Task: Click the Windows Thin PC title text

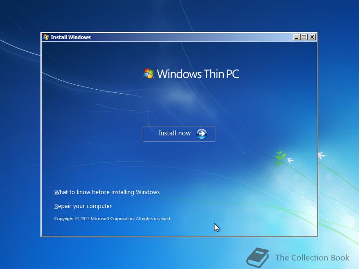Action: pyautogui.click(x=198, y=74)
